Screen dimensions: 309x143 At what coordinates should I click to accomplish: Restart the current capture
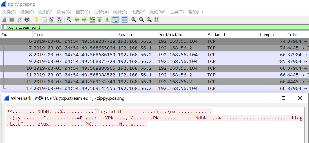pyautogui.click(x=19, y=20)
